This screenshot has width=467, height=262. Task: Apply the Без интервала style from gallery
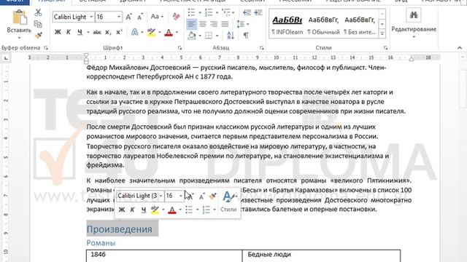click(360, 25)
